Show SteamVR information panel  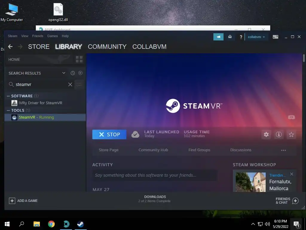279,134
